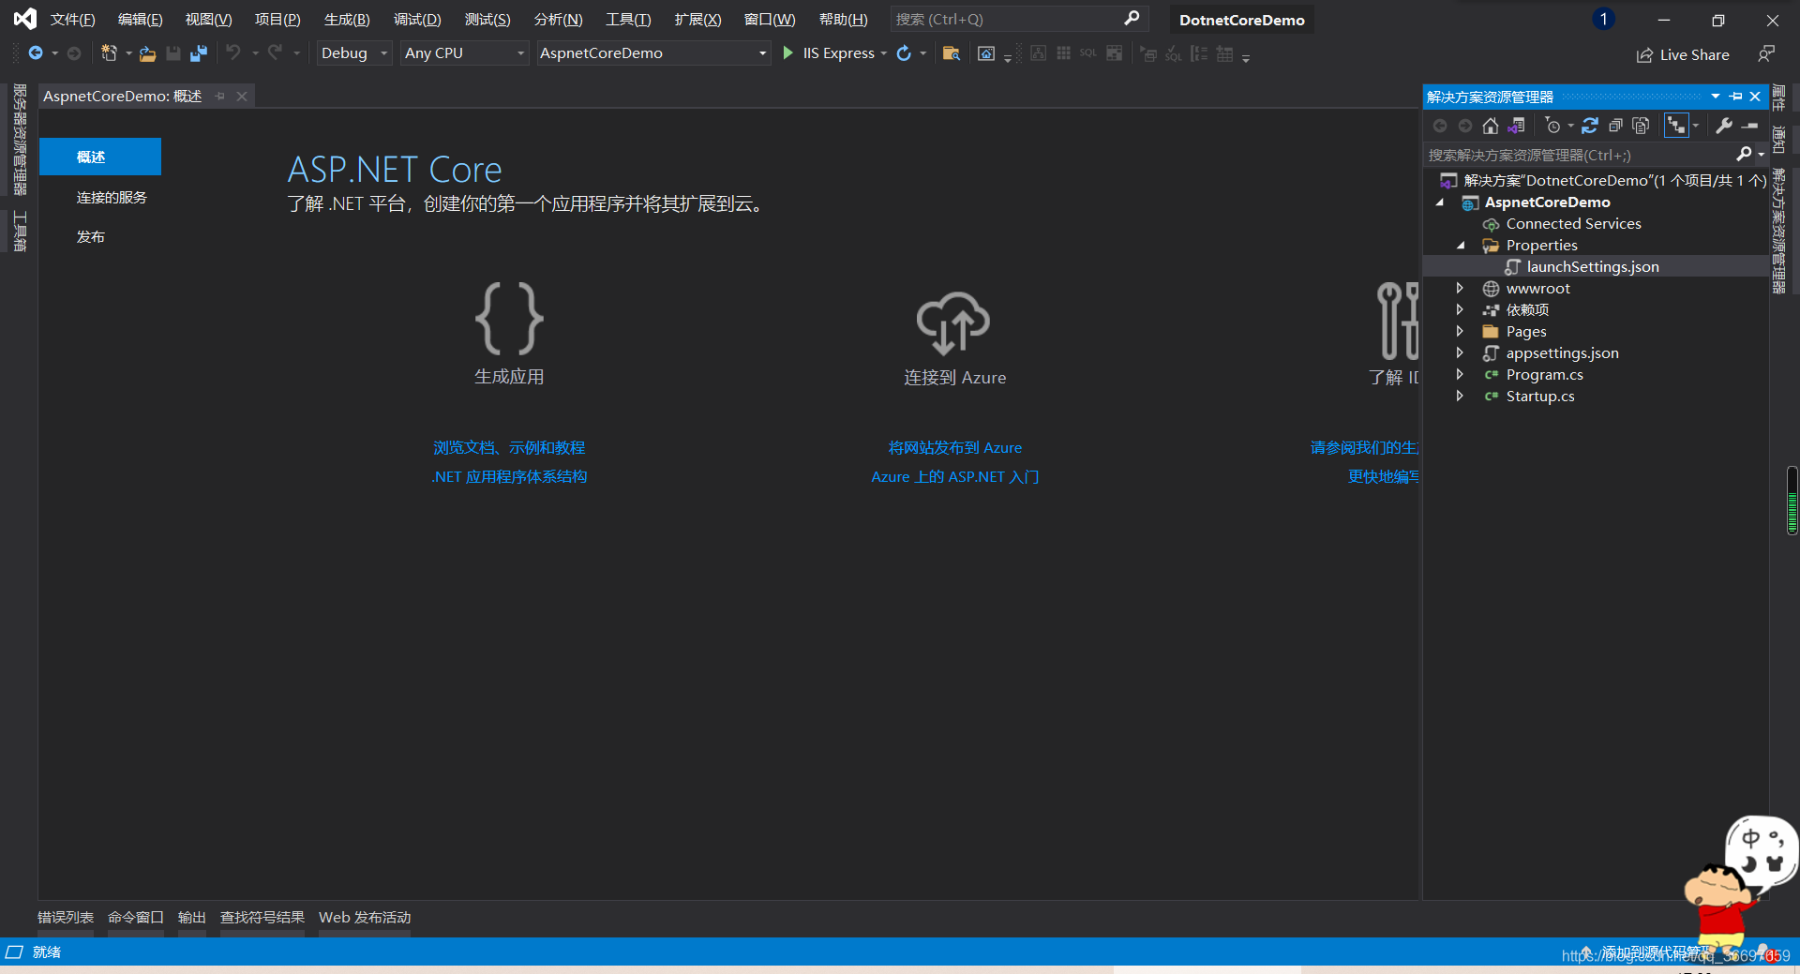Click the Home icon in Solution Explorer

click(x=1491, y=126)
